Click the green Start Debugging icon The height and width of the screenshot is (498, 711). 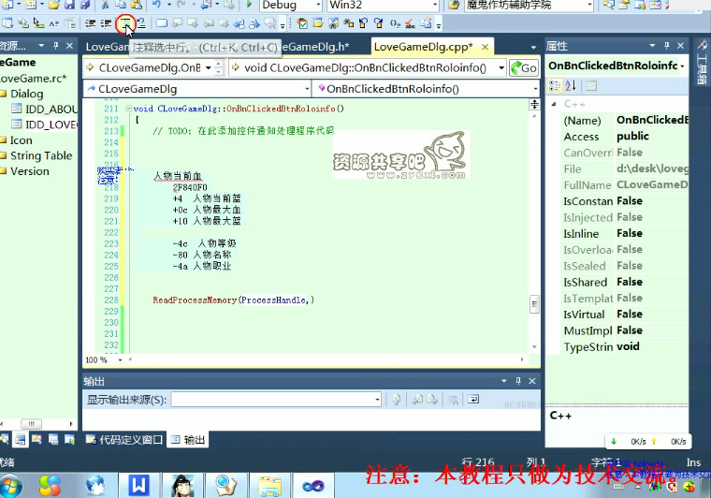pos(249,5)
